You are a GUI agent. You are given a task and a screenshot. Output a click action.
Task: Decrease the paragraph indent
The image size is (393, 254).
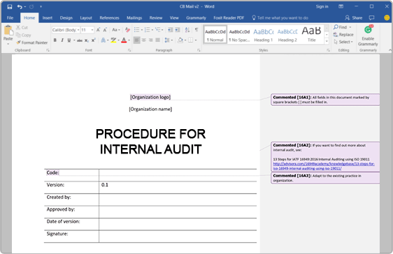tap(170, 30)
